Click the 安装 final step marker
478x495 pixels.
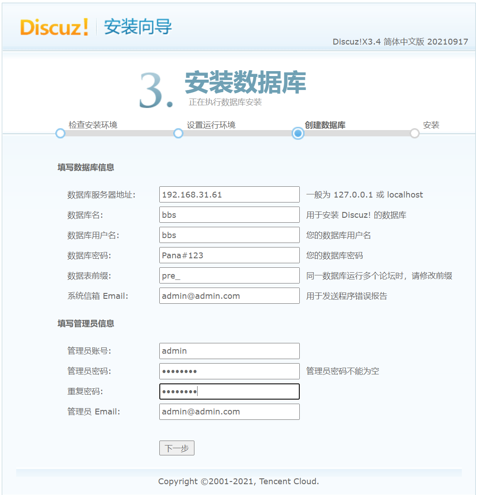tap(415, 134)
